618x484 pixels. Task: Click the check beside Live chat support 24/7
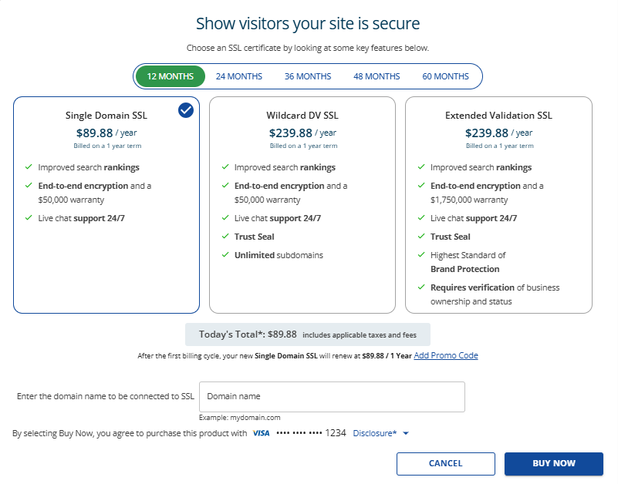[x=29, y=218]
